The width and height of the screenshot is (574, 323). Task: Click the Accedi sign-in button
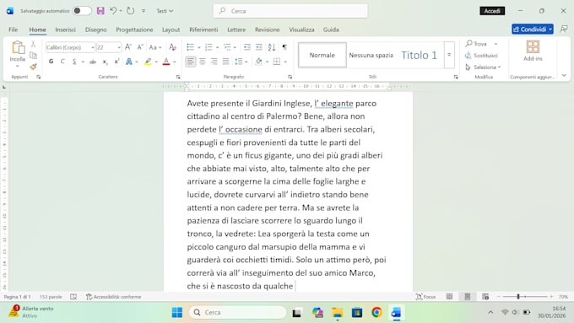click(492, 11)
